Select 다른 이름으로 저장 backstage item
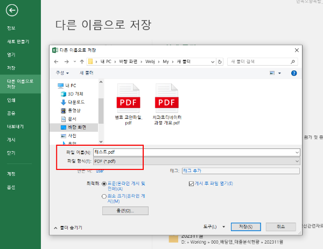Viewport: 323px width, 249px height. [x=20, y=84]
